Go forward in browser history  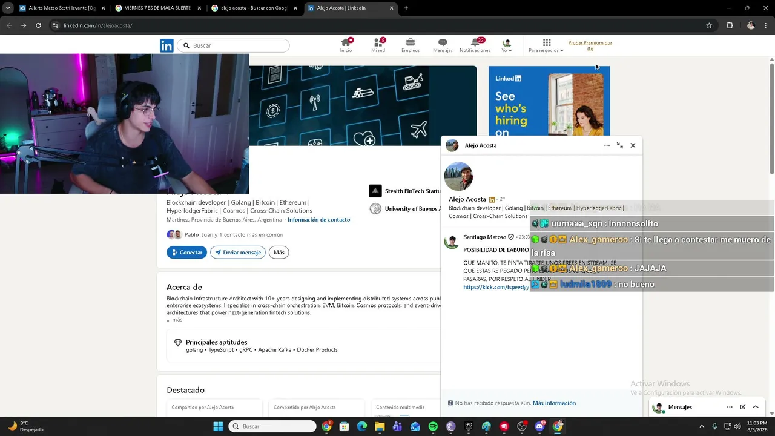tap(24, 25)
